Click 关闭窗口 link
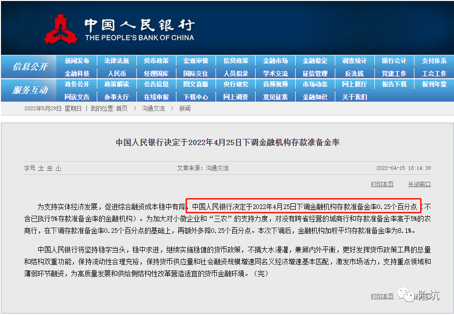Viewport: 454px width, 315px height. click(419, 184)
